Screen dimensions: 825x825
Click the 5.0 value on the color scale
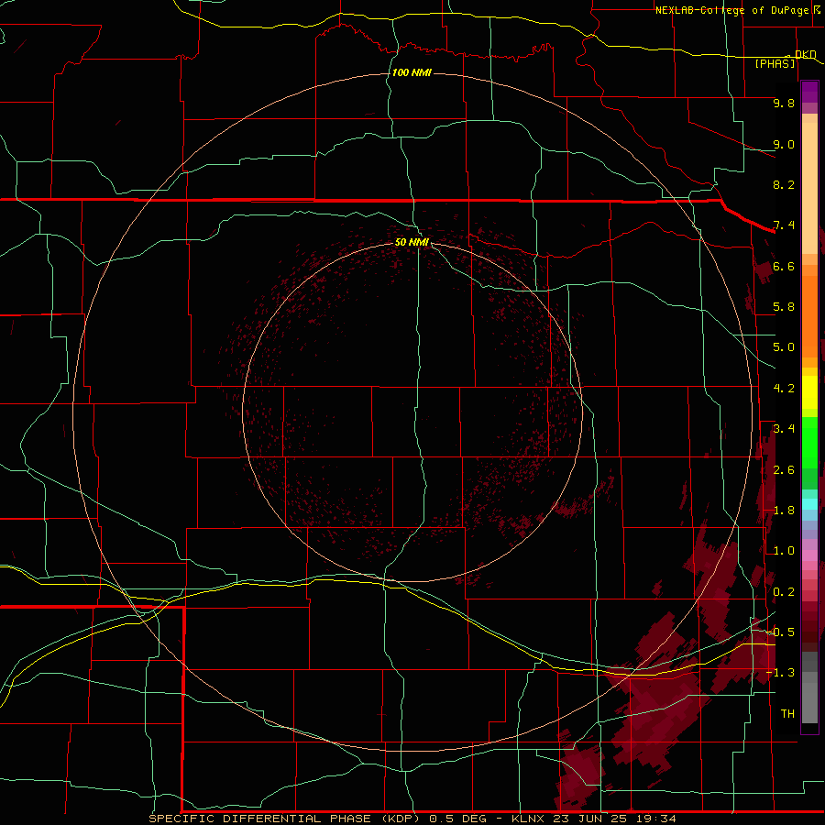point(784,347)
